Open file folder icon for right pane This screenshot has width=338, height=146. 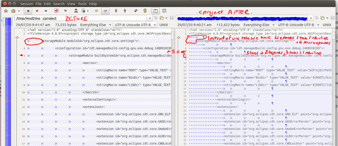323,18
